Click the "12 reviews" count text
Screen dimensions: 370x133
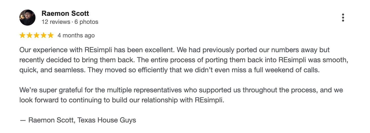(x=56, y=22)
